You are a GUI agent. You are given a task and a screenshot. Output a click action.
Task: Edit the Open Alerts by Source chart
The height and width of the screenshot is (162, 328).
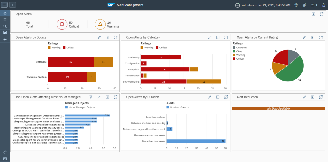[x=99, y=37]
